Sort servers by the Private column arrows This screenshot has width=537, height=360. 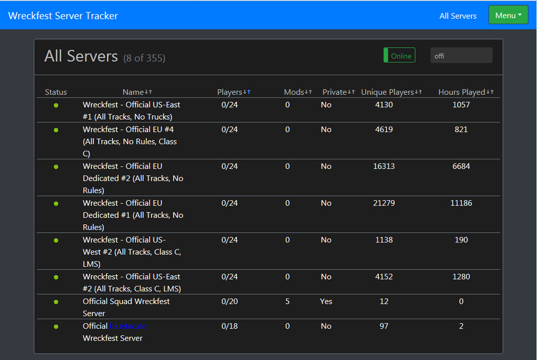351,92
